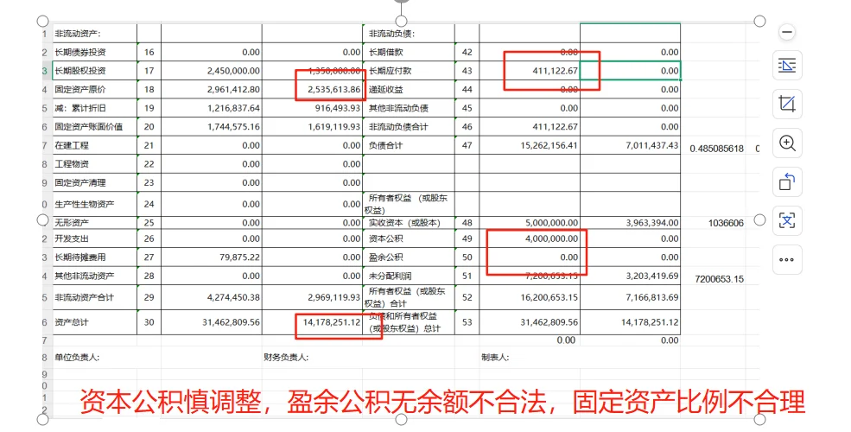Select the cell labeled 固定资产账面价值
Viewport: 851px width, 432px height.
tap(94, 126)
